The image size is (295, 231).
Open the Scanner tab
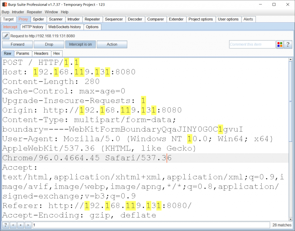click(x=56, y=19)
